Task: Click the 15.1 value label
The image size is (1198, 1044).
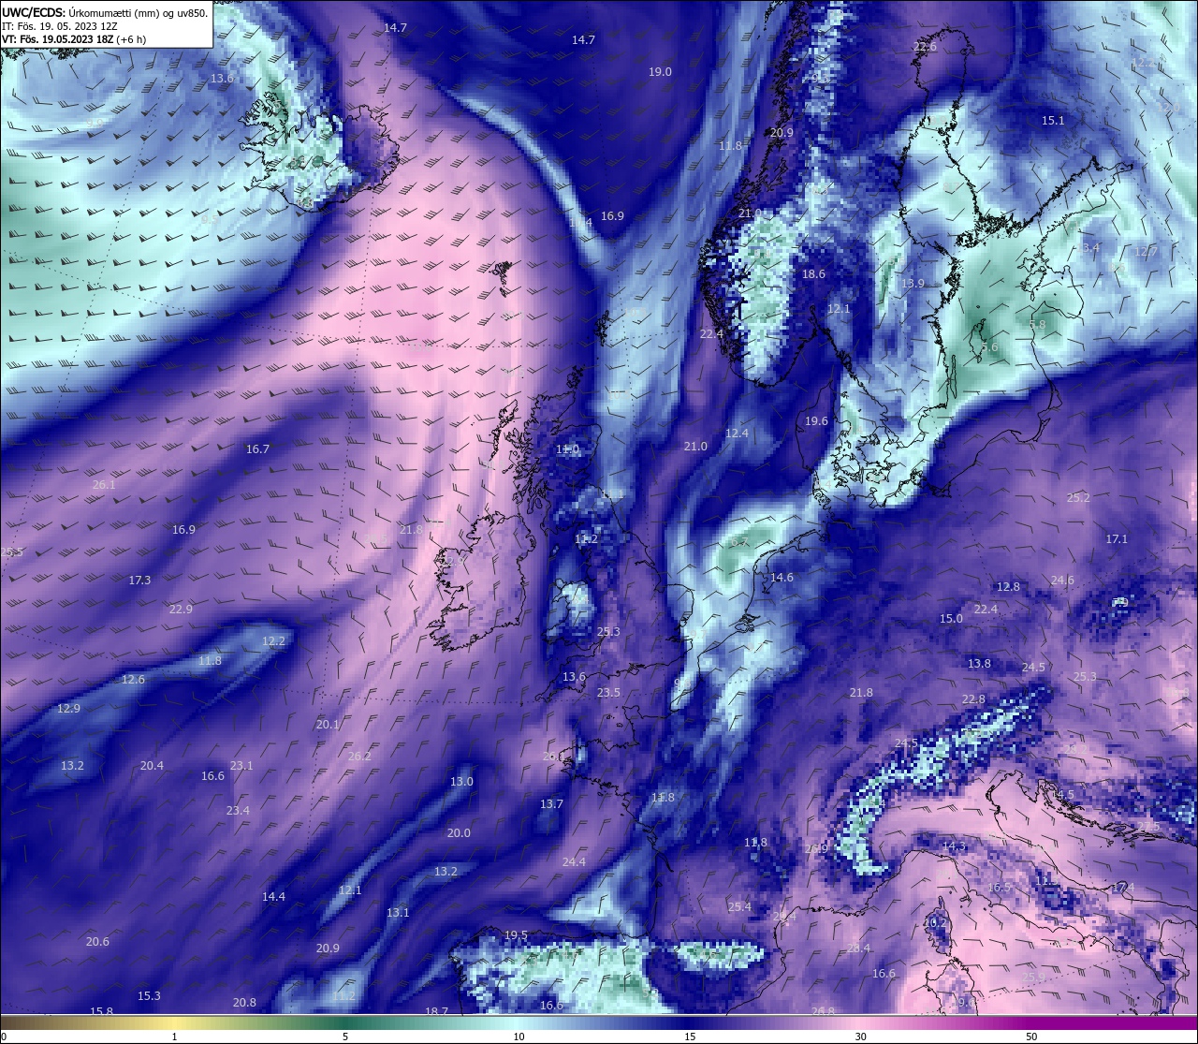Action: click(1053, 121)
